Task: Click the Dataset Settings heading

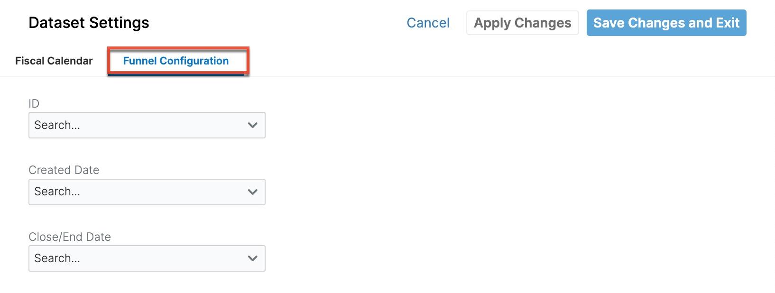Action: pos(89,23)
